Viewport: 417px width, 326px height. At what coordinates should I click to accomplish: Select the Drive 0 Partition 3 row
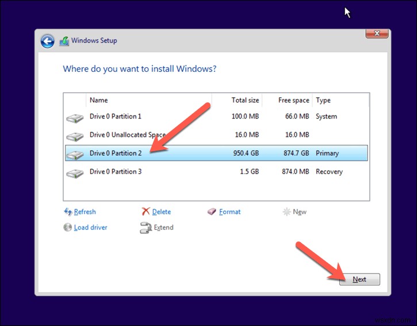tap(216, 171)
